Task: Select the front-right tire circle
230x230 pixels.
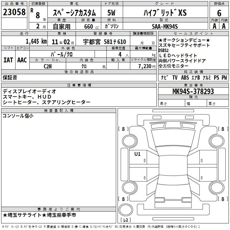Action: [x=216, y=141]
